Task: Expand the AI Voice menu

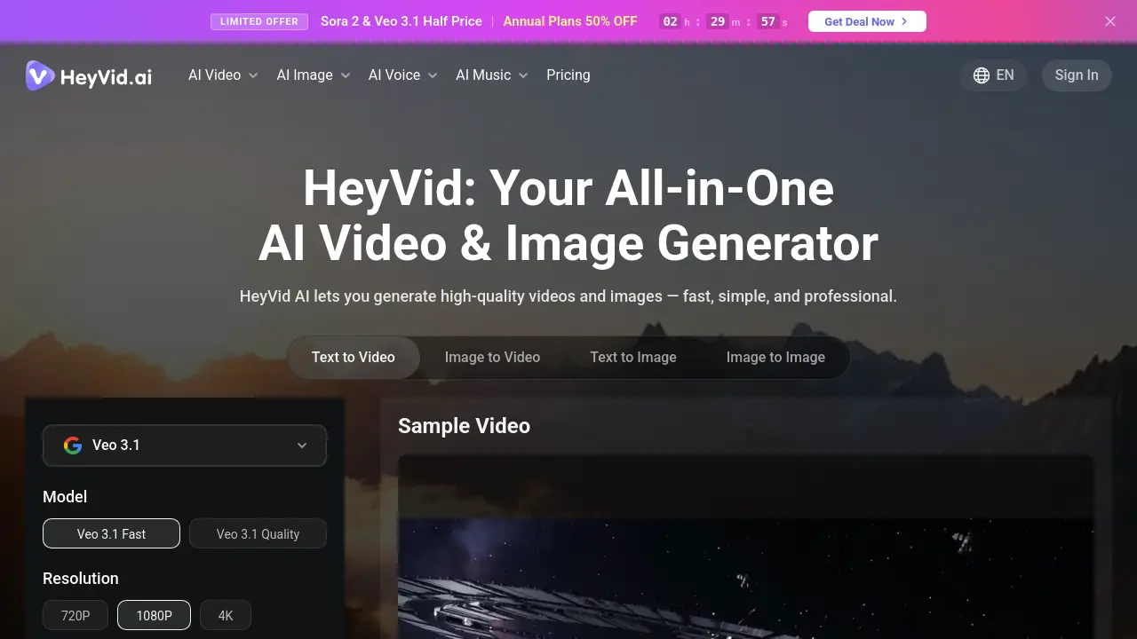Action: pos(403,75)
